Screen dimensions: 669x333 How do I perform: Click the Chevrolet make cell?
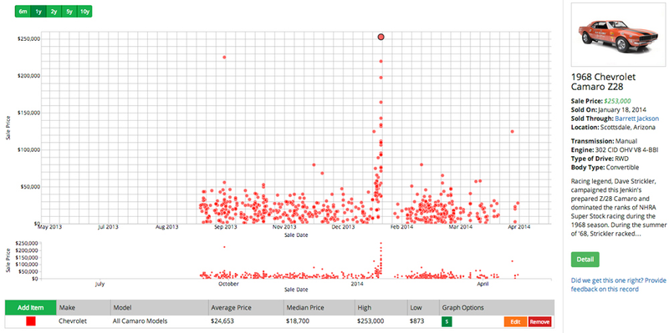click(x=73, y=321)
